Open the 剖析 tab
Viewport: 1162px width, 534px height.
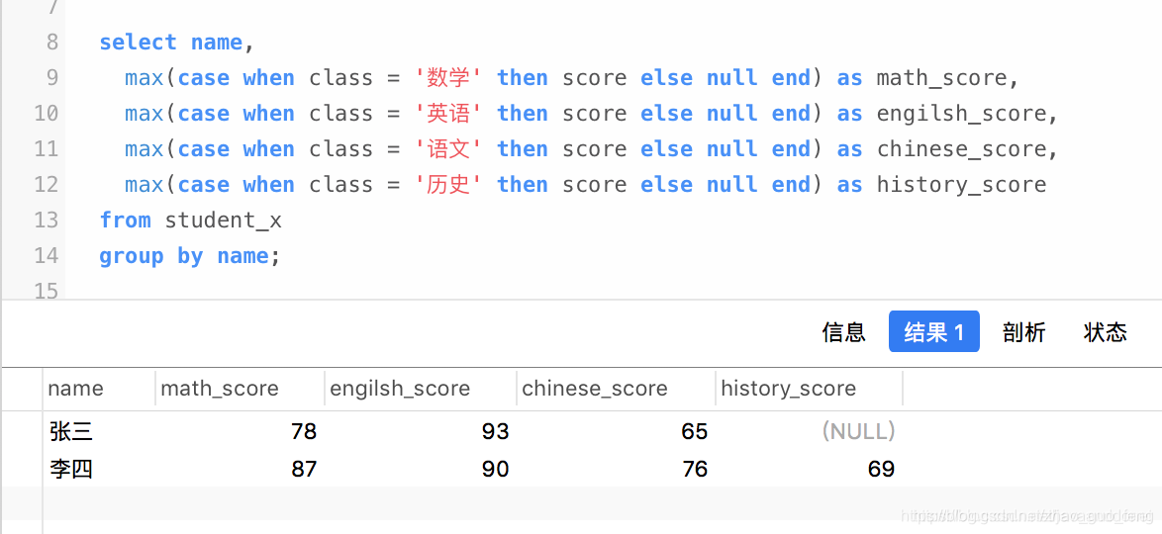[1023, 332]
